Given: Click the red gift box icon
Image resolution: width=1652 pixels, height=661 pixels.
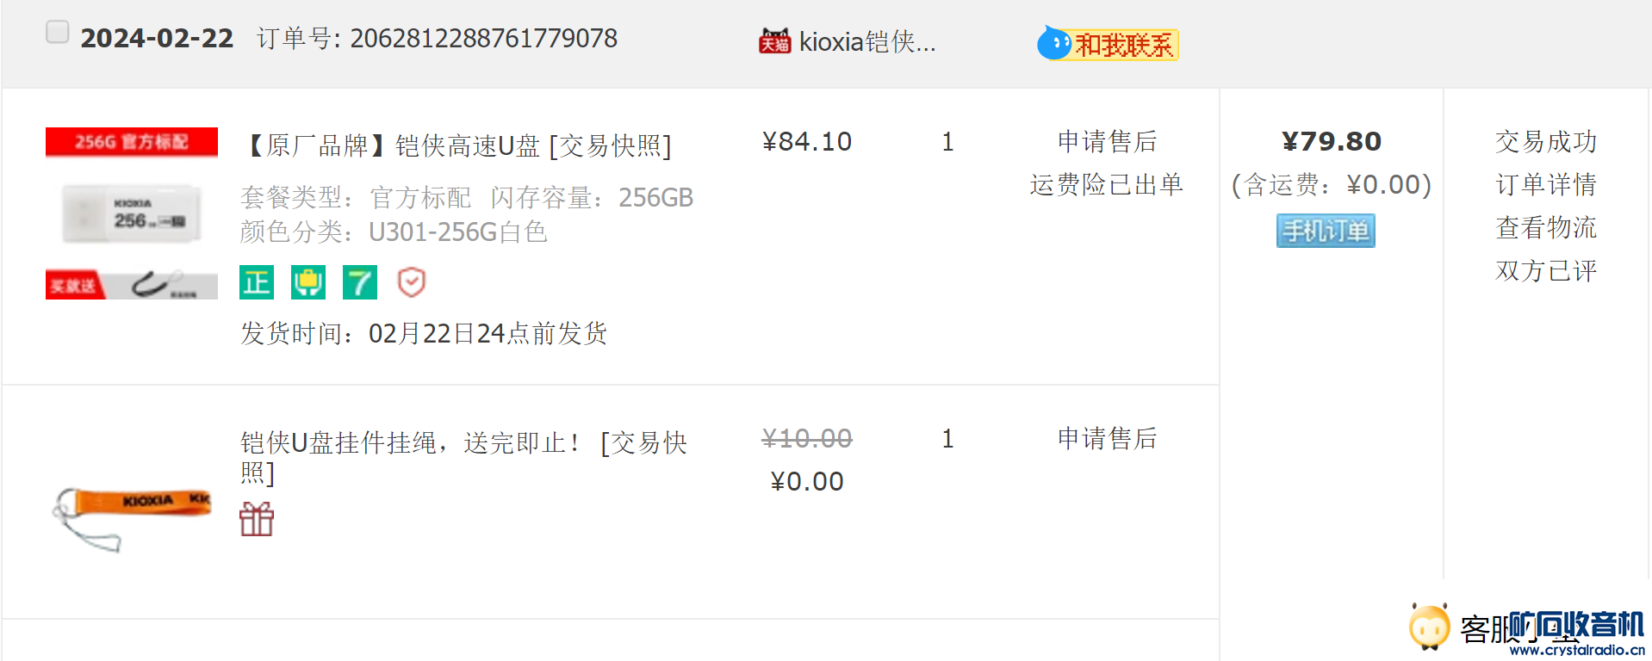Looking at the screenshot, I should [x=257, y=519].
